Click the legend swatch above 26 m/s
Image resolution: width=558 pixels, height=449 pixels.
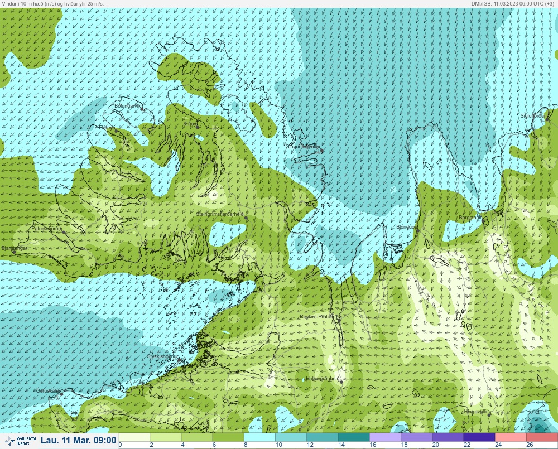tap(542, 437)
